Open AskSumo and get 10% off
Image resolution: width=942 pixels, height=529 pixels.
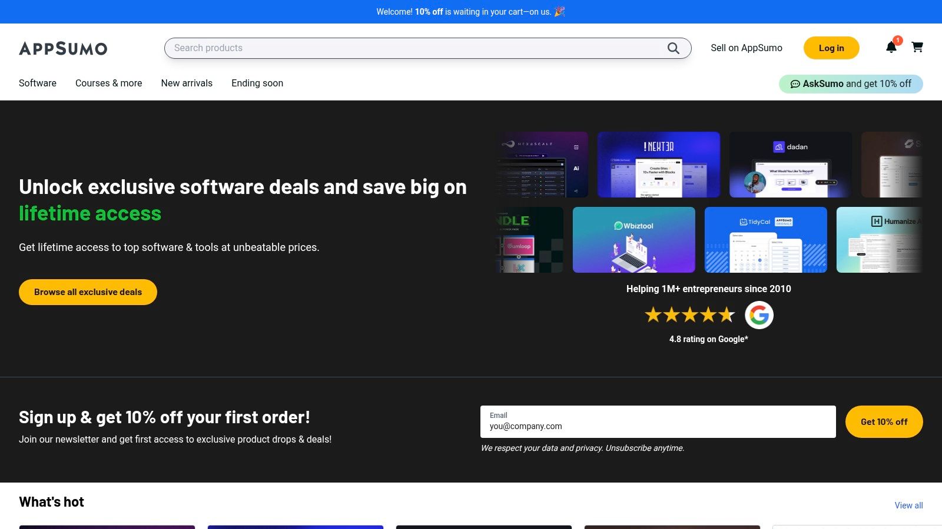coord(851,83)
